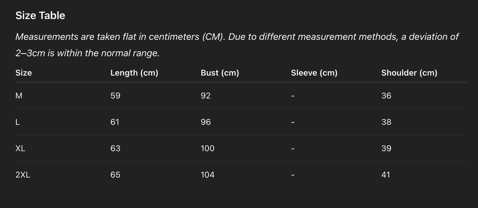The image size is (478, 208).
Task: Select length value 65 for size 2XL
Action: click(115, 175)
